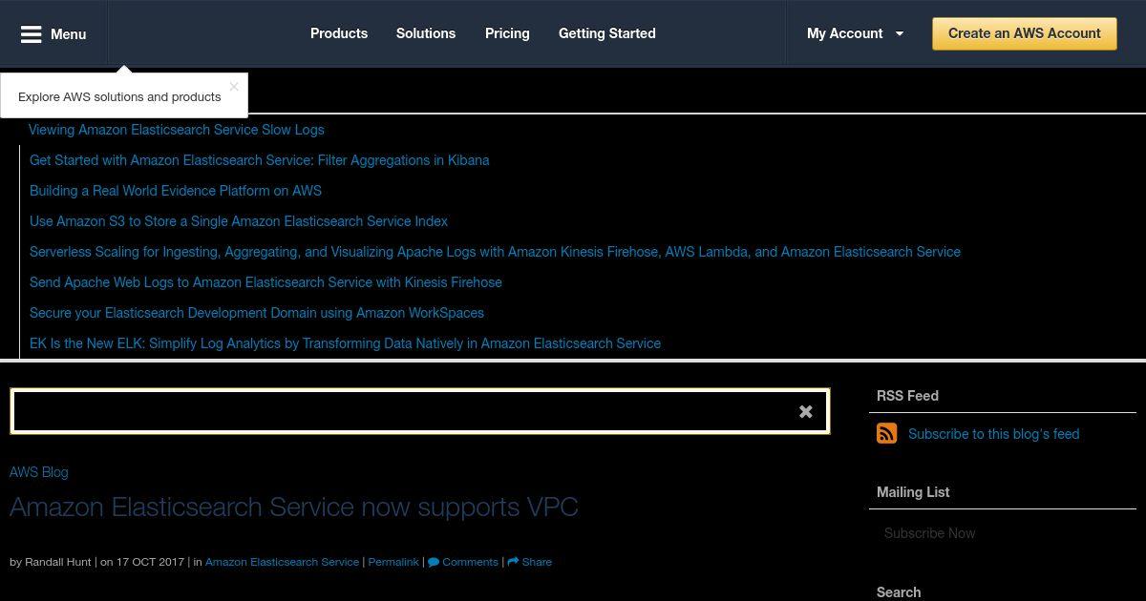Open Secure your Elasticsearch Development Domain link
Viewport: 1146px width, 601px height.
pyautogui.click(x=257, y=313)
